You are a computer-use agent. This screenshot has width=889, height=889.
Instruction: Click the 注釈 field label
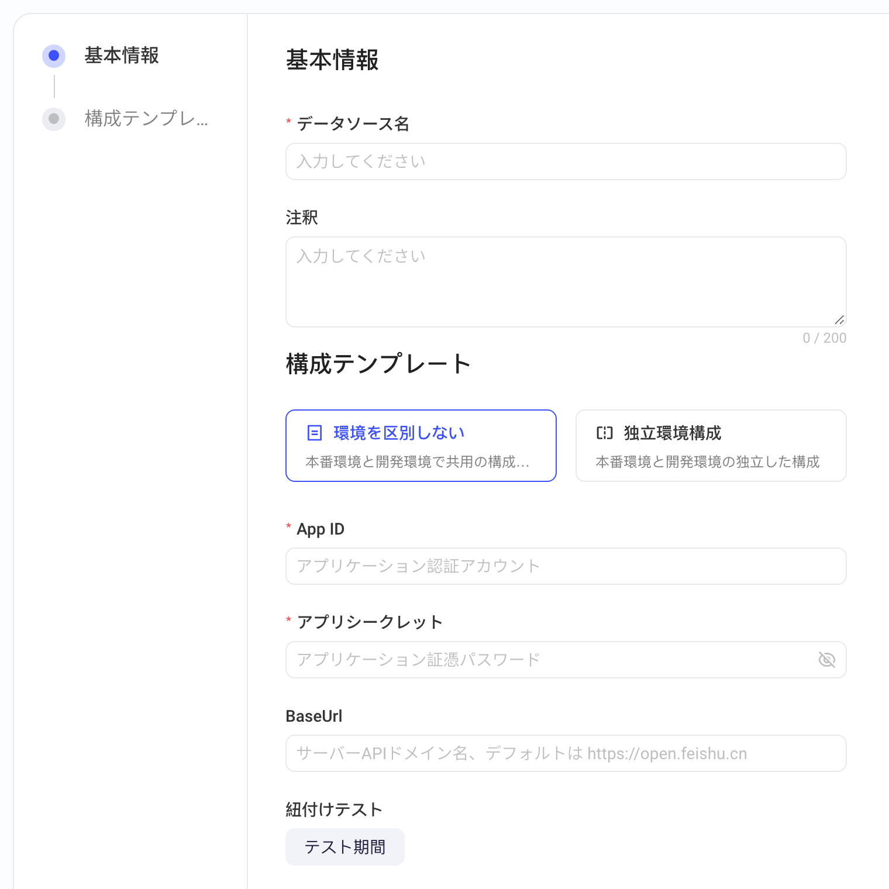(x=302, y=218)
